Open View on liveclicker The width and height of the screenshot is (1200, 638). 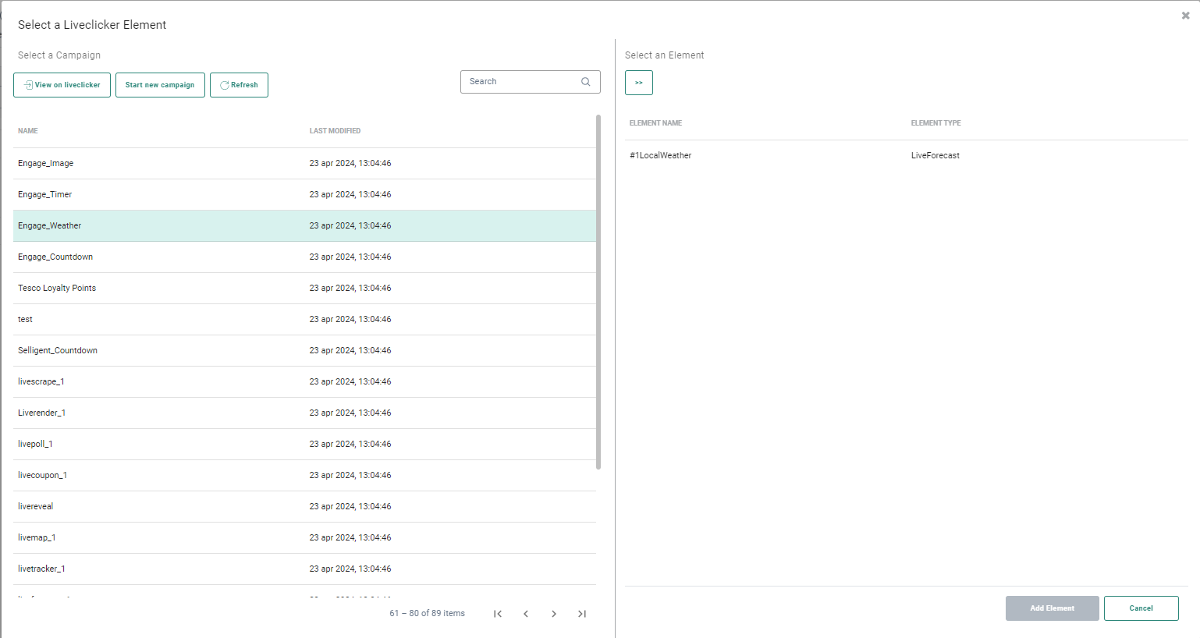pyautogui.click(x=62, y=85)
